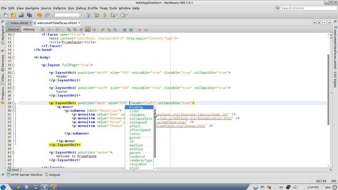
Task: Open the HTTP Server Monitor window
Action: tap(25, 175)
